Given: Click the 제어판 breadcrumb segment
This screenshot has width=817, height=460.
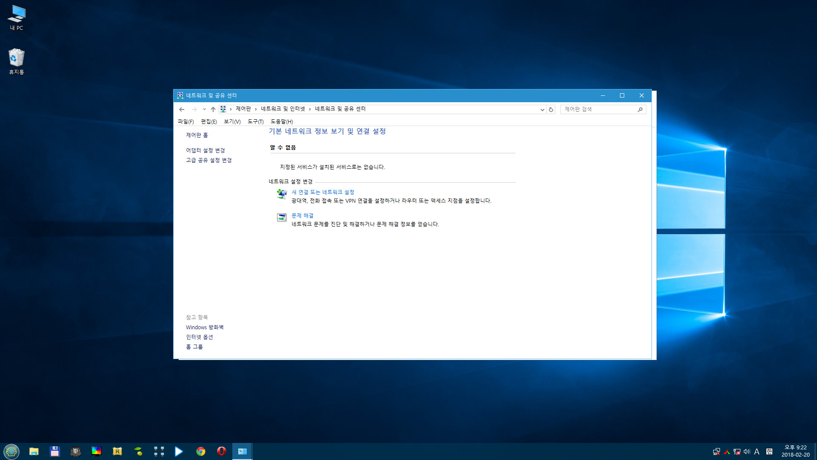Looking at the screenshot, I should [x=243, y=109].
